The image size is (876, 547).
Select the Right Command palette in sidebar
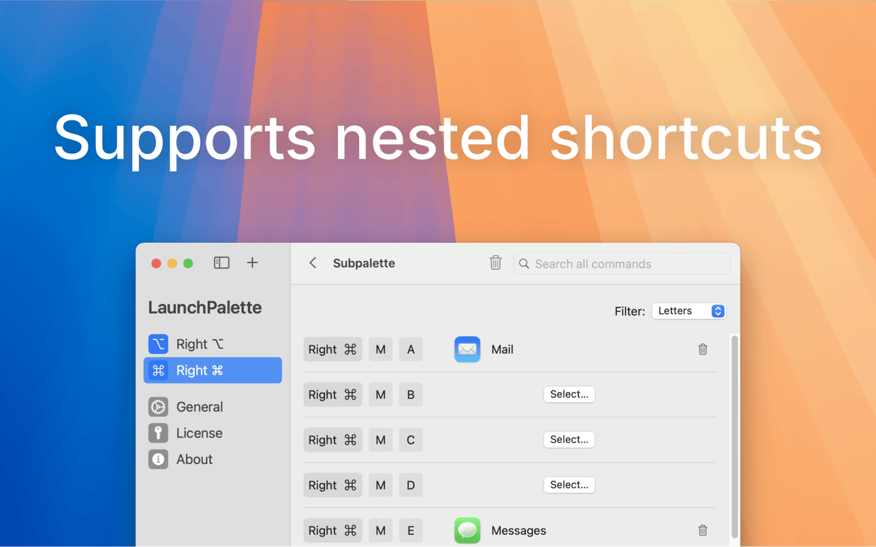pyautogui.click(x=213, y=370)
